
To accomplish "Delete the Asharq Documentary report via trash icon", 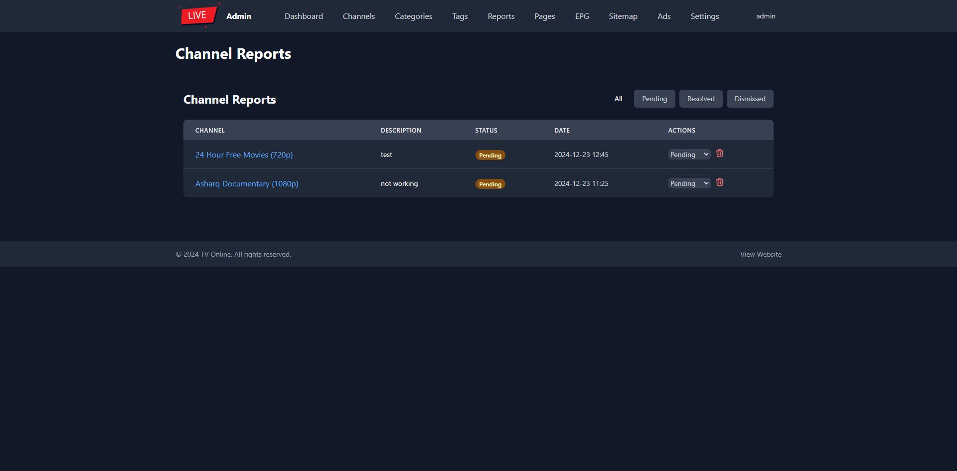I will coord(719,182).
